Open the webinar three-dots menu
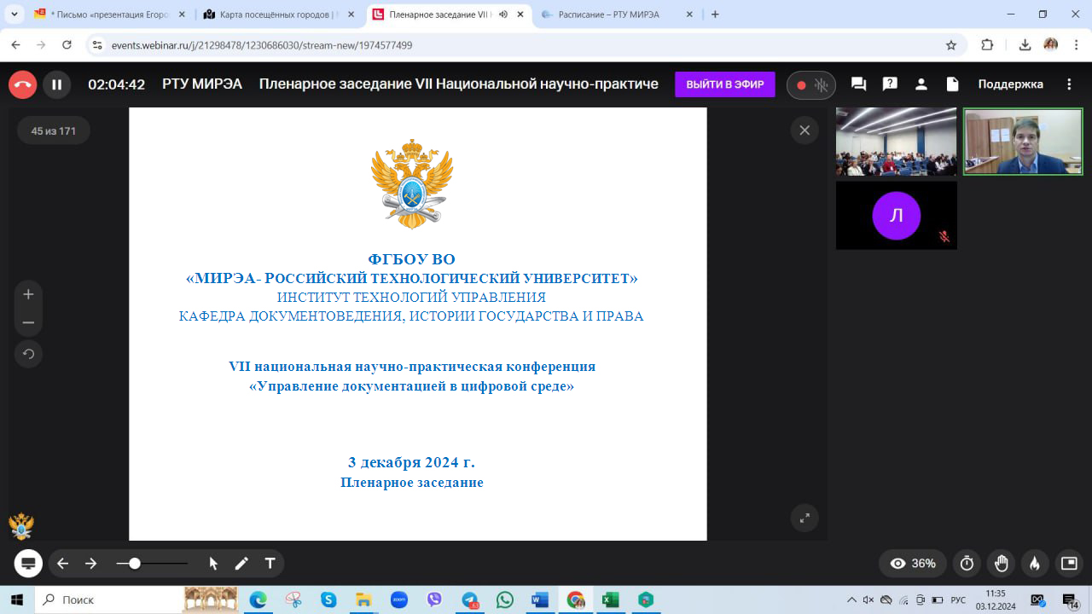 pyautogui.click(x=1070, y=84)
